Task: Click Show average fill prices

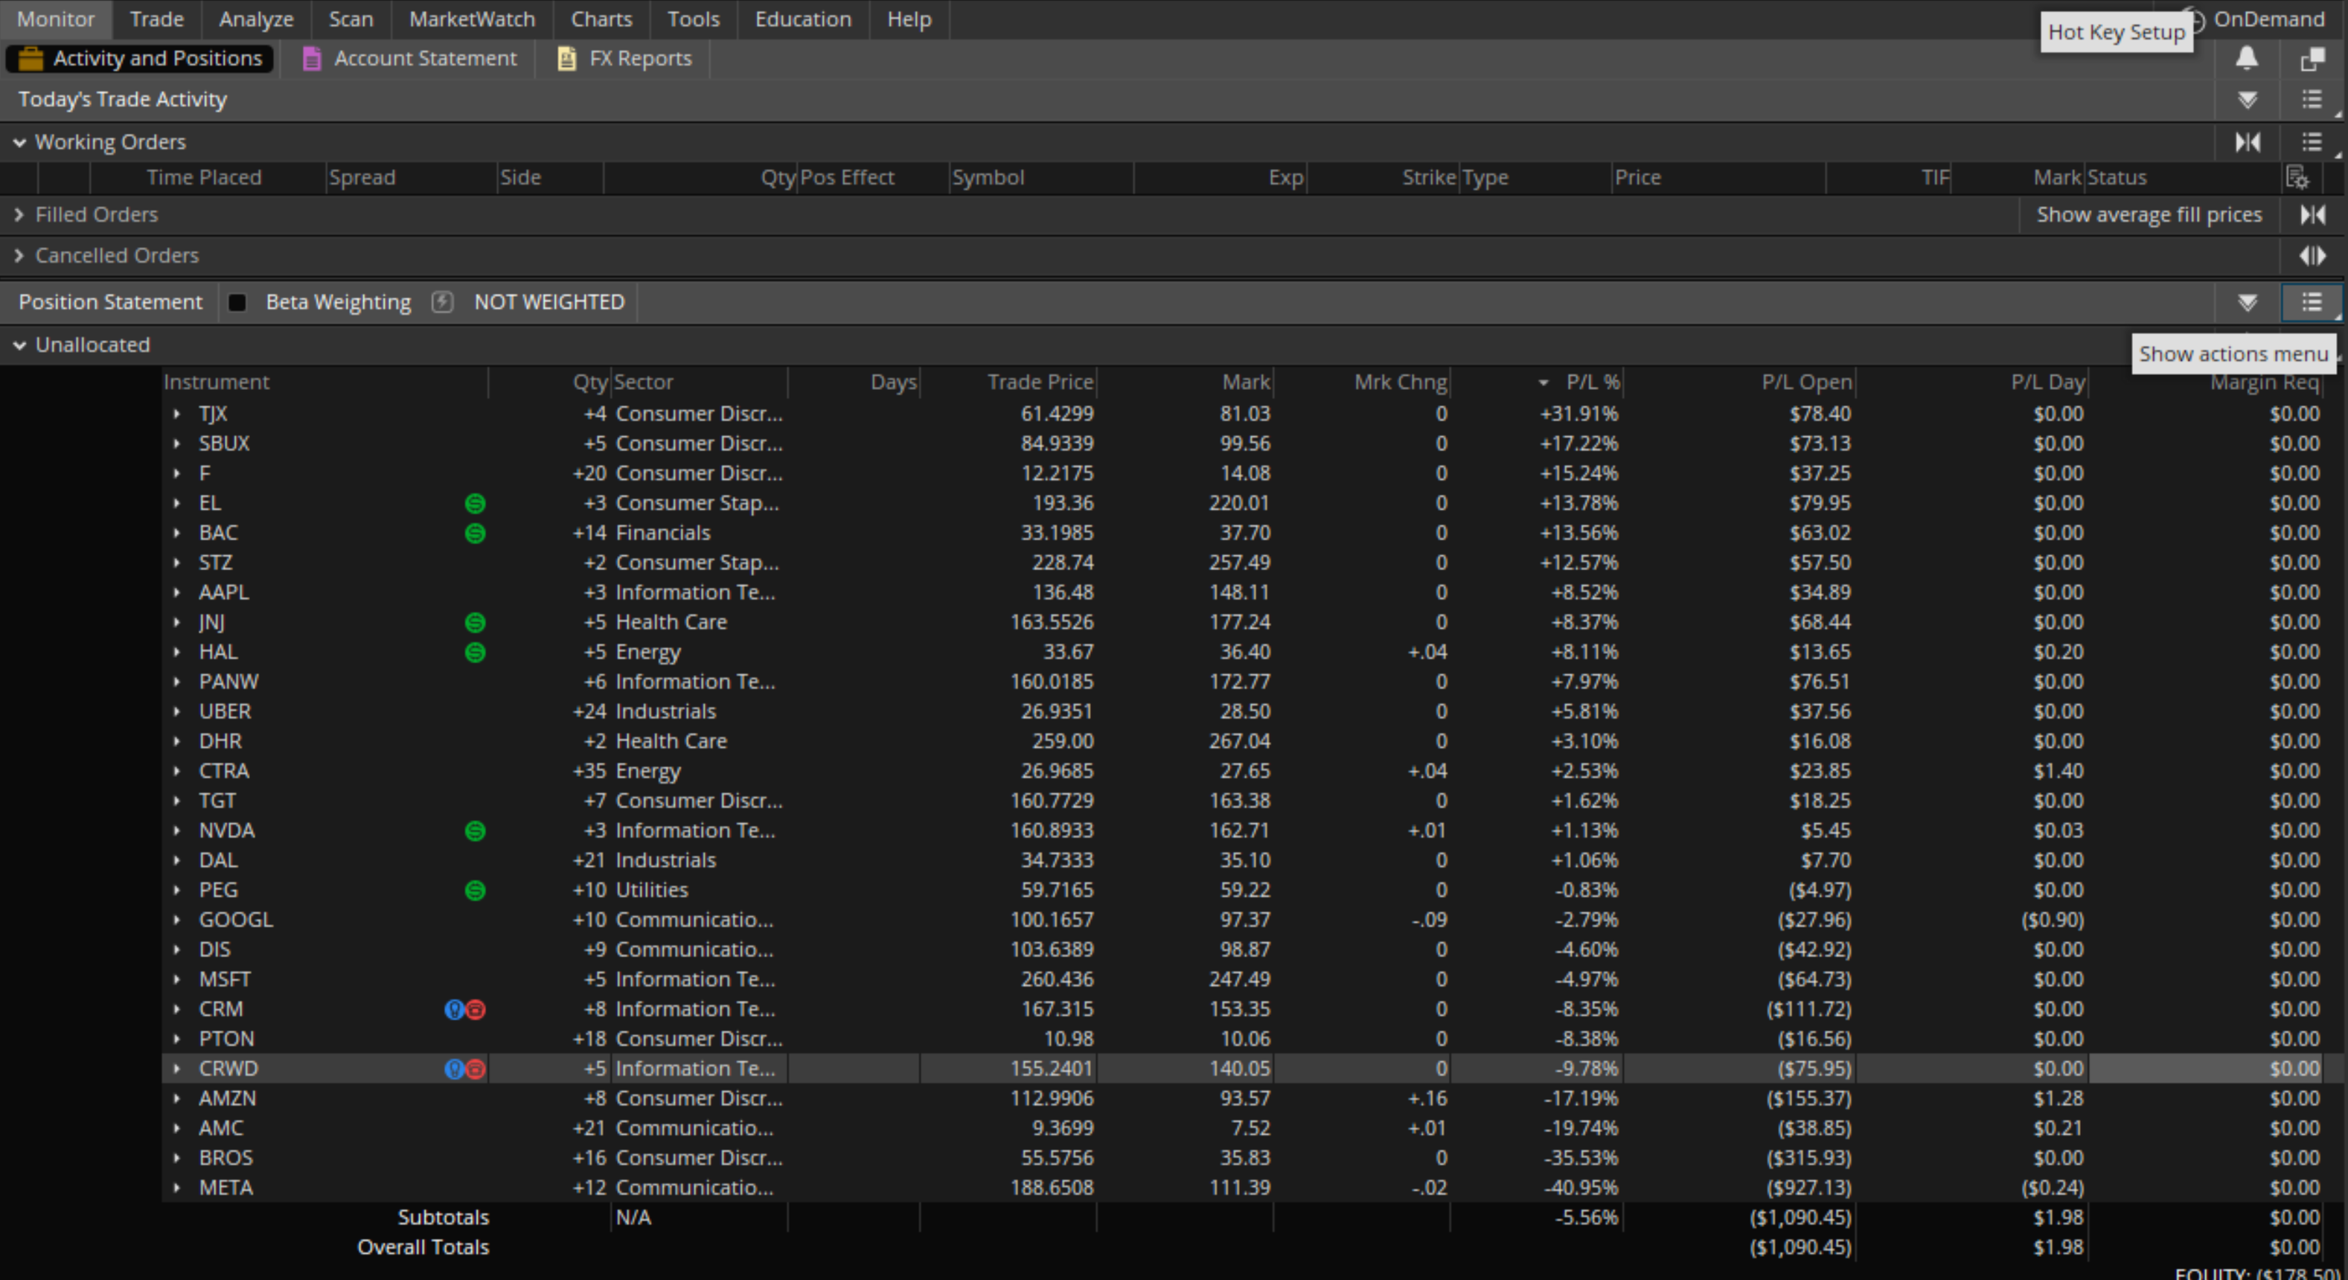Action: coord(2149,214)
